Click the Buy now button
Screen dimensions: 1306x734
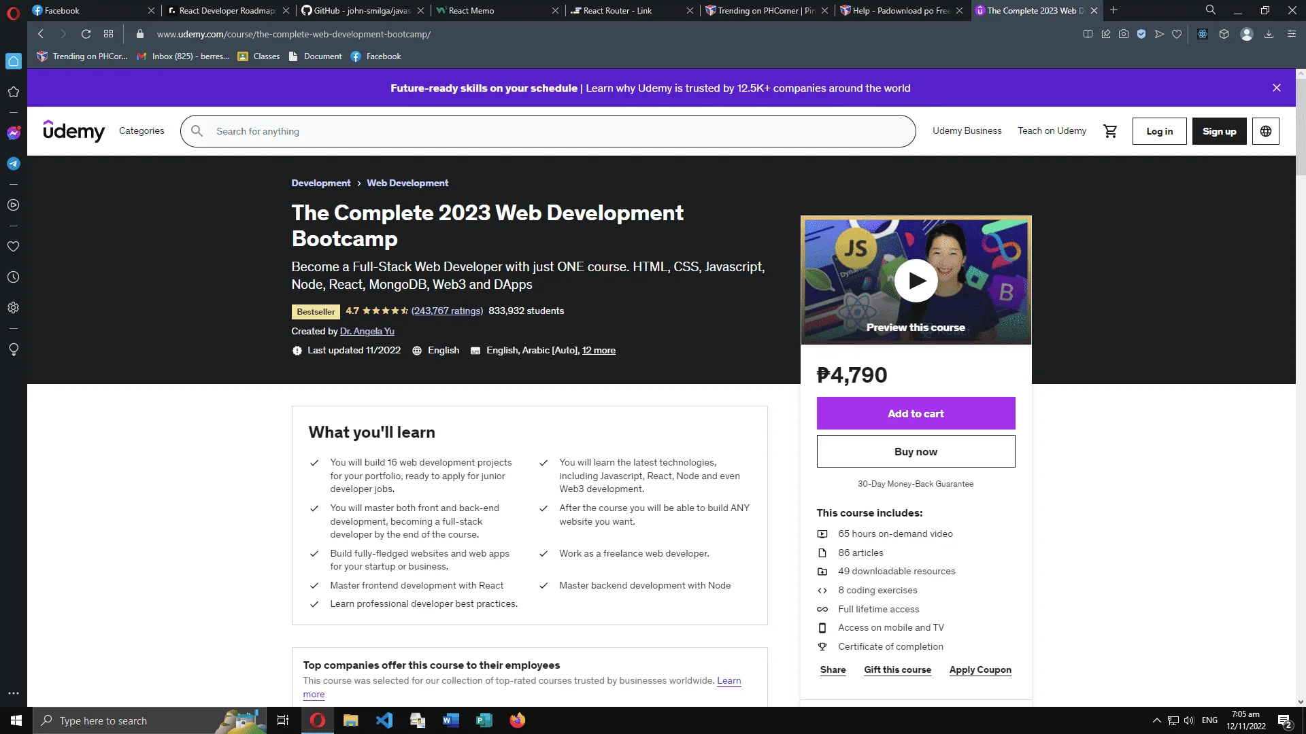pyautogui.click(x=916, y=451)
